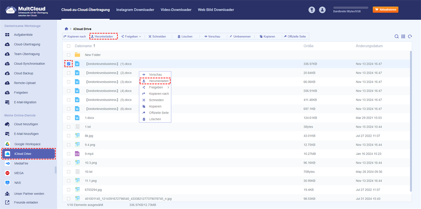Expand the Freigeben toolbar dropdown
The image size is (421, 209).
[x=131, y=36]
